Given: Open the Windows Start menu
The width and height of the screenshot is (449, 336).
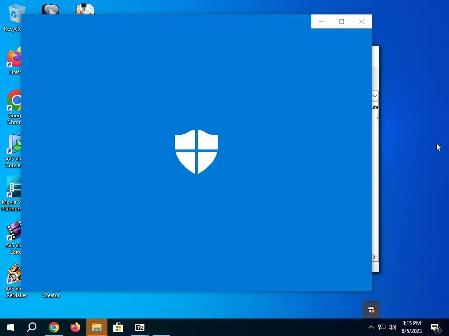Looking at the screenshot, I should 11,327.
